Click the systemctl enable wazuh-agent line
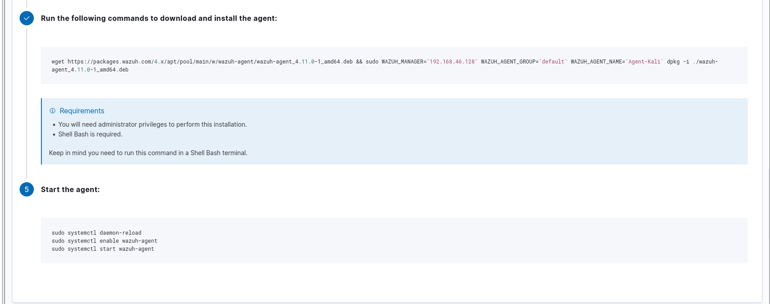 tap(105, 241)
